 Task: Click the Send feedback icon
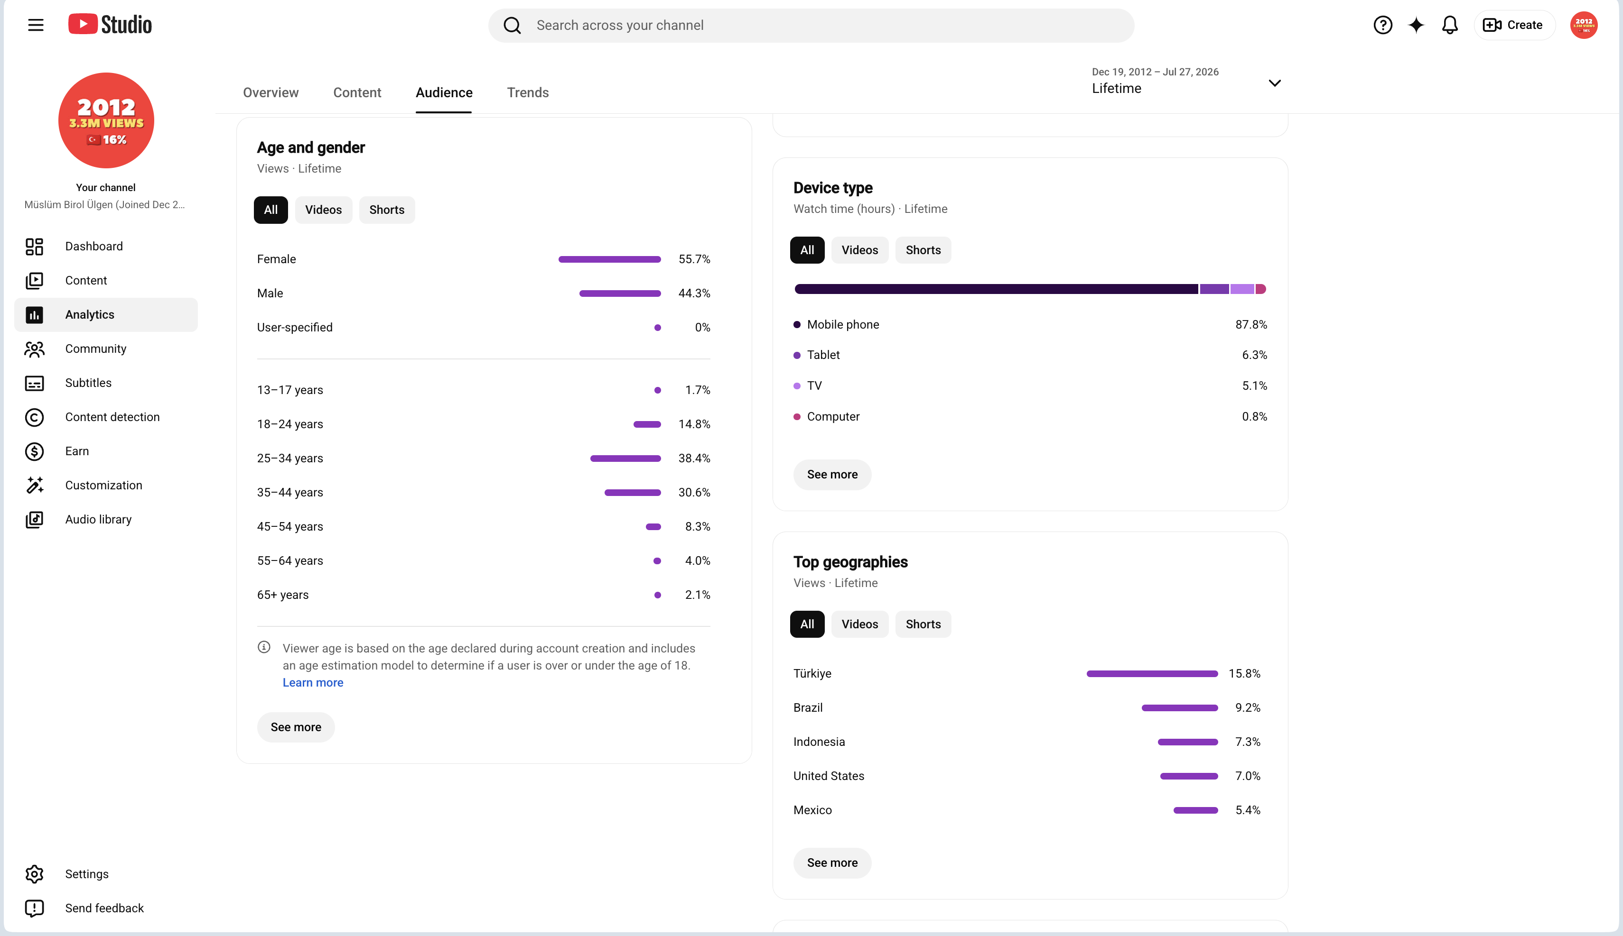pos(35,908)
